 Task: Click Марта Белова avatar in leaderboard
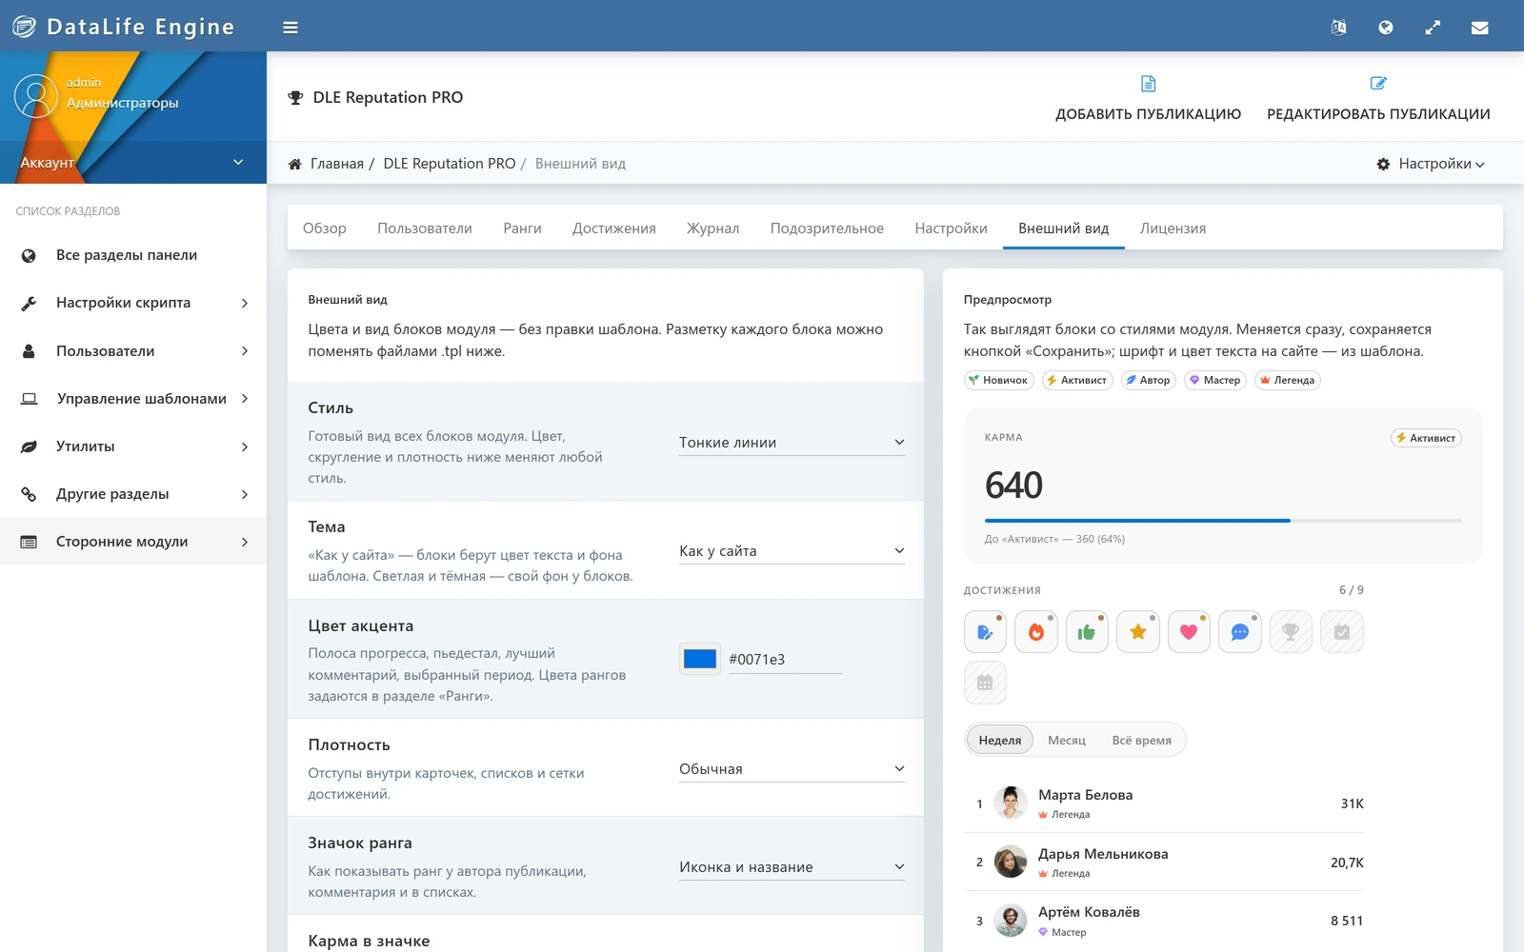point(1011,803)
